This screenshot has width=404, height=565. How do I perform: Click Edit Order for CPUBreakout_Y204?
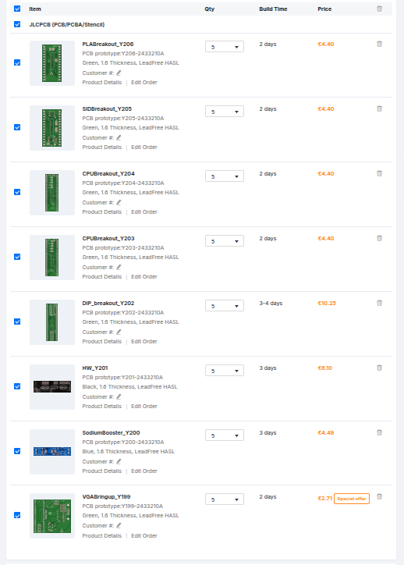[x=144, y=212]
